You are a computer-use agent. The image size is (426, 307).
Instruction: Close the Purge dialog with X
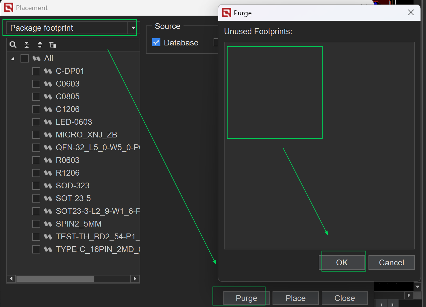(411, 13)
